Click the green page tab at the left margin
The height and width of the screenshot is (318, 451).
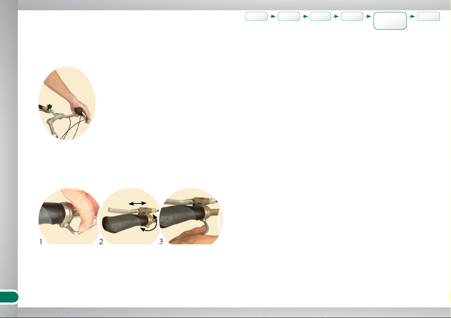point(9,297)
